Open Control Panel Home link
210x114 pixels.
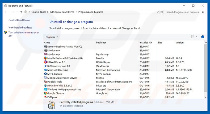point(19,20)
